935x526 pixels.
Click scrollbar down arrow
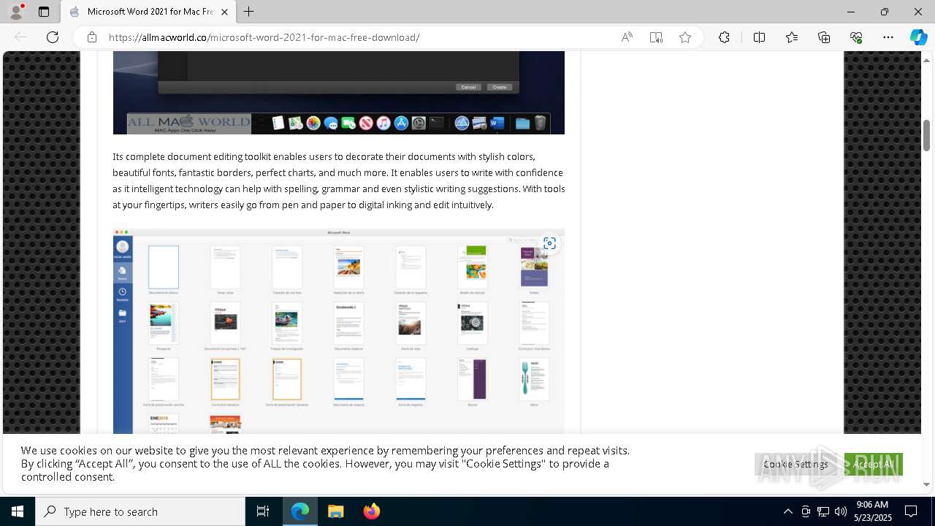[926, 484]
